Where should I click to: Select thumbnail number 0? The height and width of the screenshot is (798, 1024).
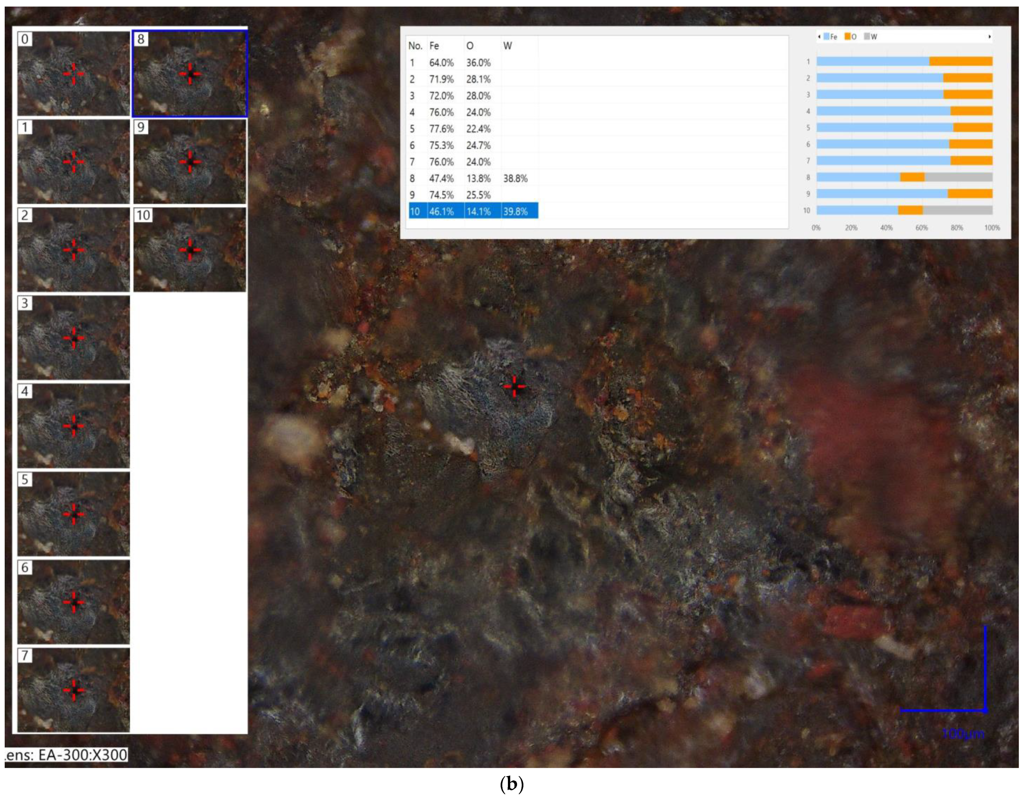coord(74,74)
